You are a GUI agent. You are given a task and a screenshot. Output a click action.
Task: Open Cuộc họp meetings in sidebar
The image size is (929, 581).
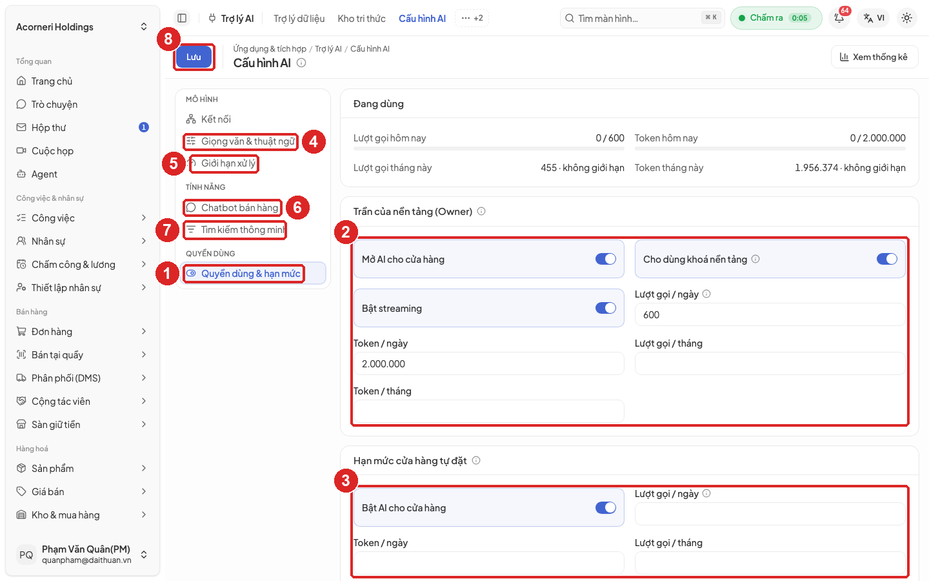coord(83,151)
